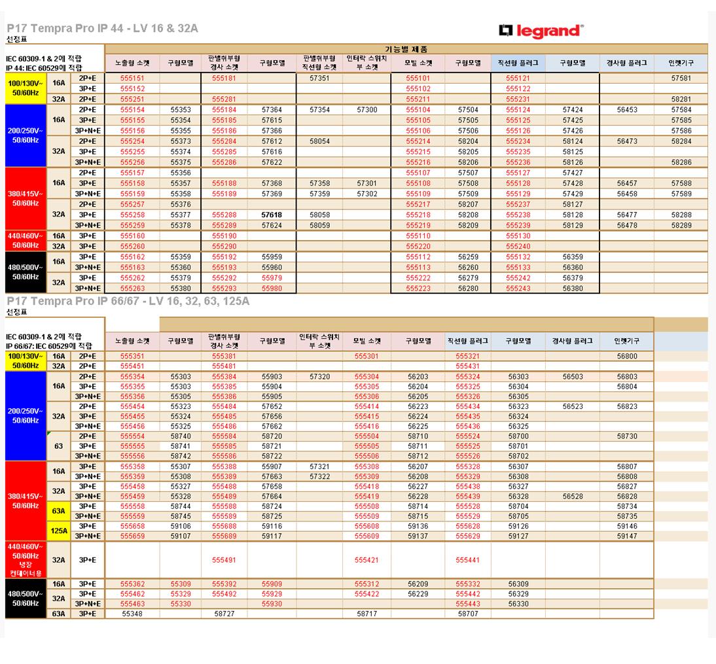Screen dimensions: 716x664
Task: Select the P17 Tempra Pro IP 66/67 title
Action: [128, 302]
